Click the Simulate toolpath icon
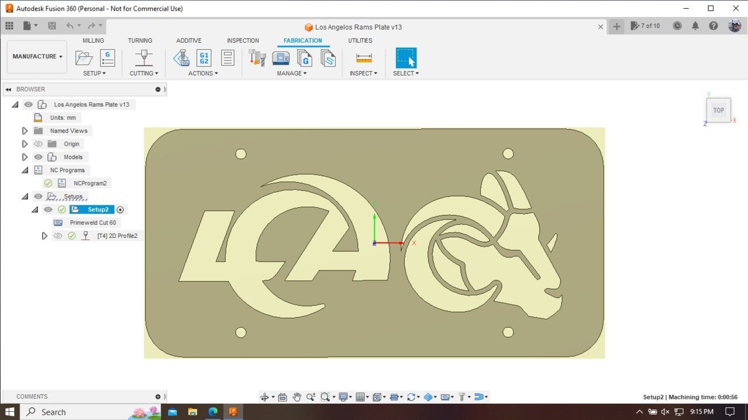Image resolution: width=748 pixels, height=420 pixels. [181, 58]
